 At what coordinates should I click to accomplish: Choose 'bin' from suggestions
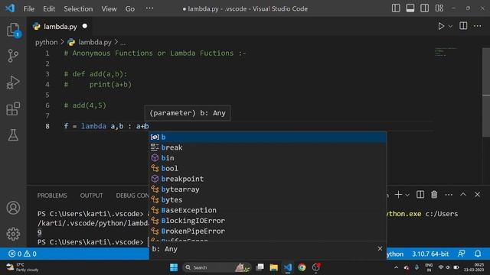tap(267, 158)
